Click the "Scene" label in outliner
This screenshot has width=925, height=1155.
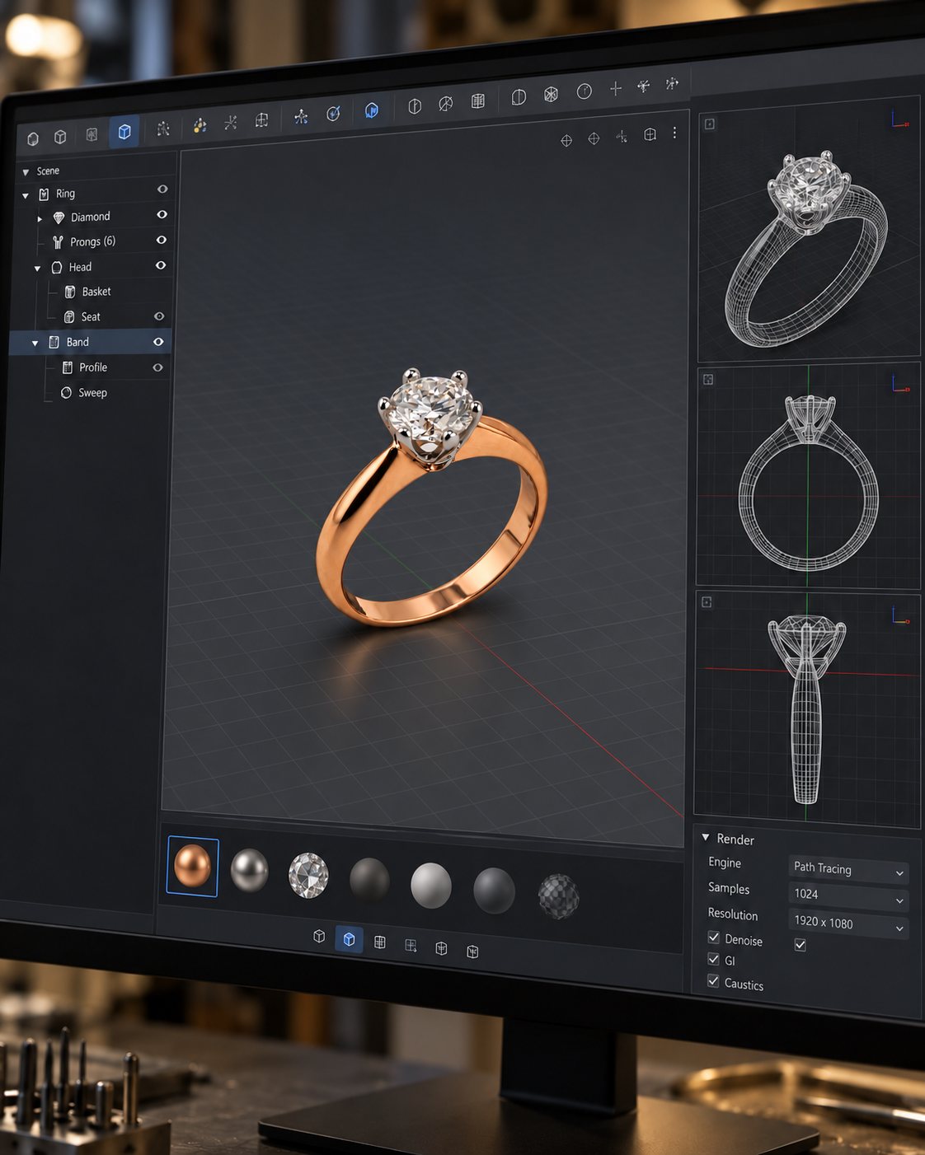click(x=48, y=171)
